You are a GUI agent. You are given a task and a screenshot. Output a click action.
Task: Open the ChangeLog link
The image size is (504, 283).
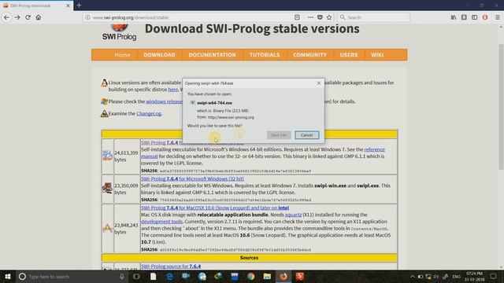click(x=149, y=113)
